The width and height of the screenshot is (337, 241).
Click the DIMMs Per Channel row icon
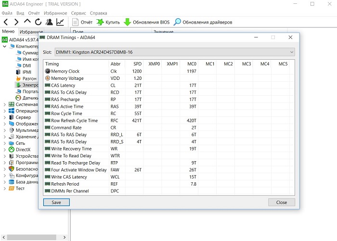pos(48,191)
